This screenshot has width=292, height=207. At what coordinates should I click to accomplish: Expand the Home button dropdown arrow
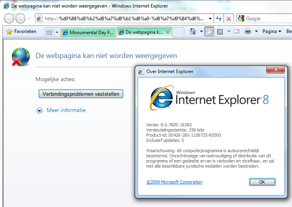coord(201,31)
